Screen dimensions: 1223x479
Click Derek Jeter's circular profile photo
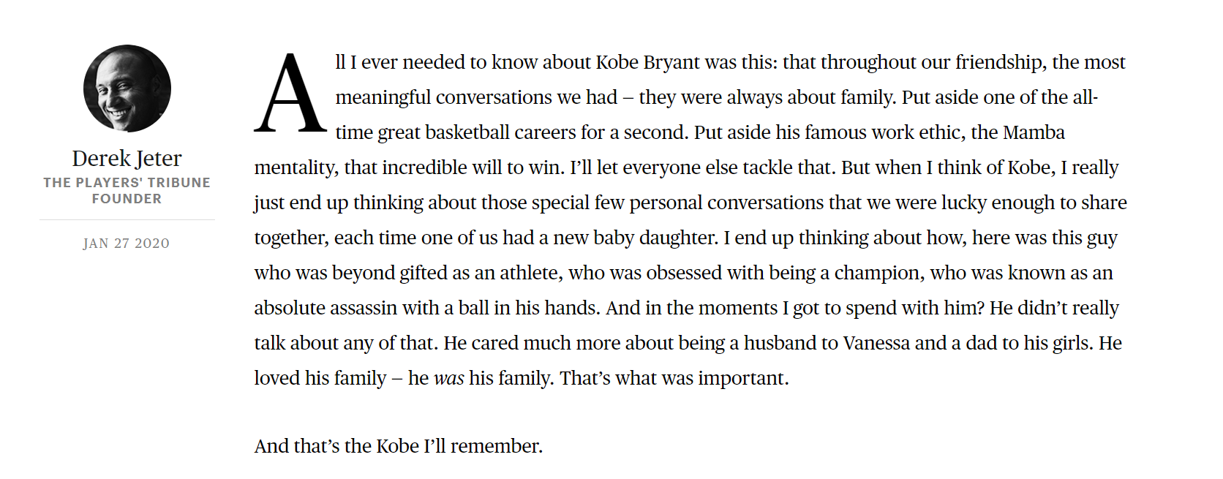127,88
